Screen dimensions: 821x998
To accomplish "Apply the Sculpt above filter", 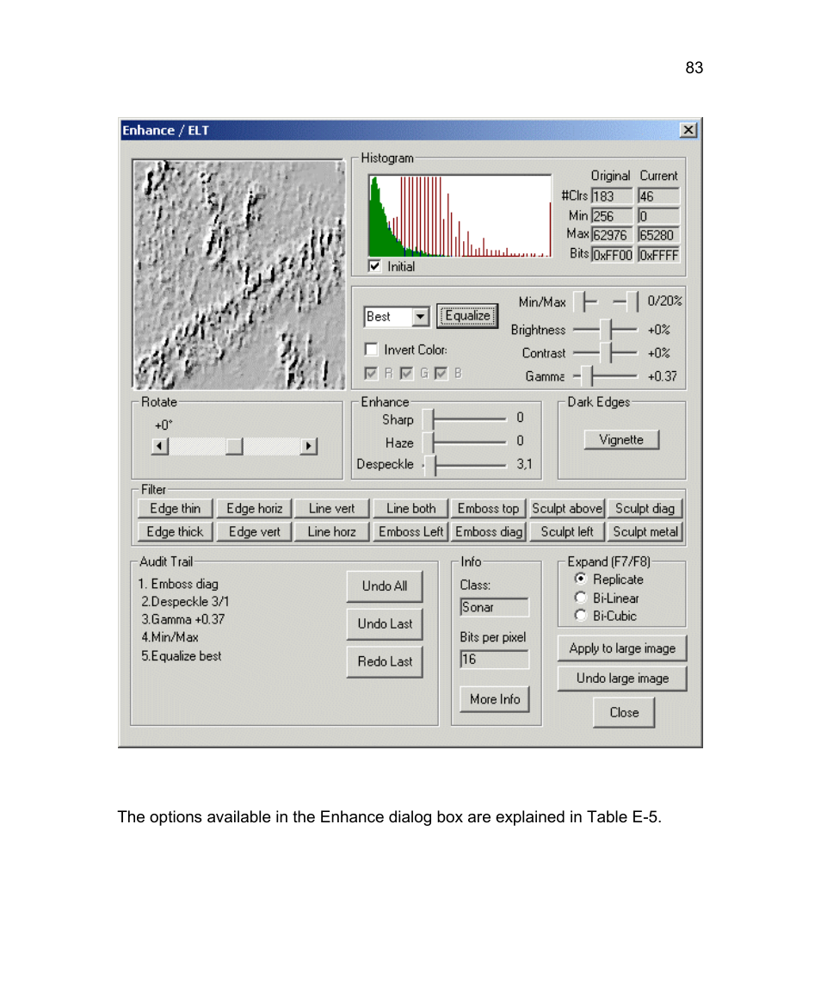I will point(566,509).
